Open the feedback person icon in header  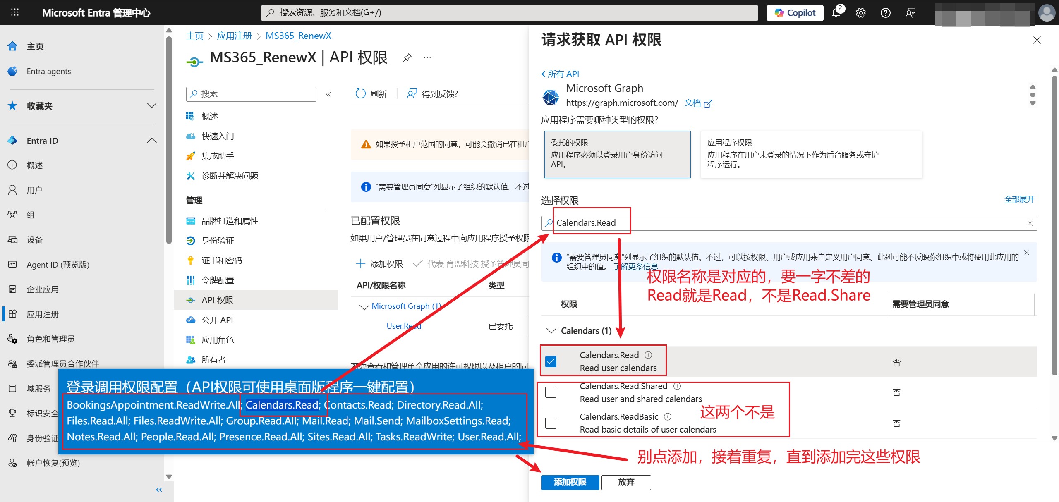pos(910,13)
